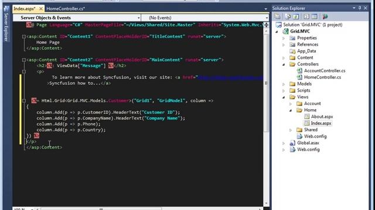Click the View Designer icon in Solution Explorer
Screen dimensions: 375x210
click(315, 16)
